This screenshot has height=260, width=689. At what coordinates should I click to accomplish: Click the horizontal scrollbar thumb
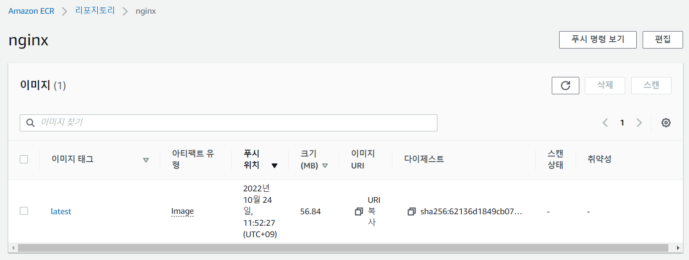(x=343, y=248)
